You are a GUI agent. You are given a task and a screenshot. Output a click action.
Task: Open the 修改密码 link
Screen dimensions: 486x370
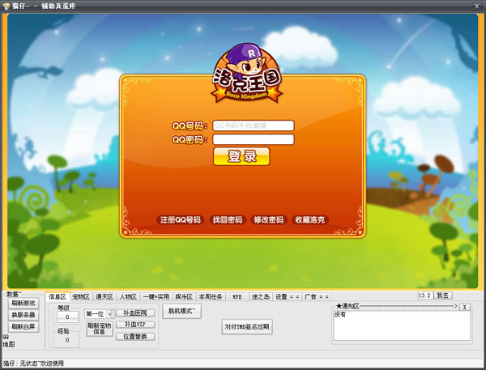point(268,219)
